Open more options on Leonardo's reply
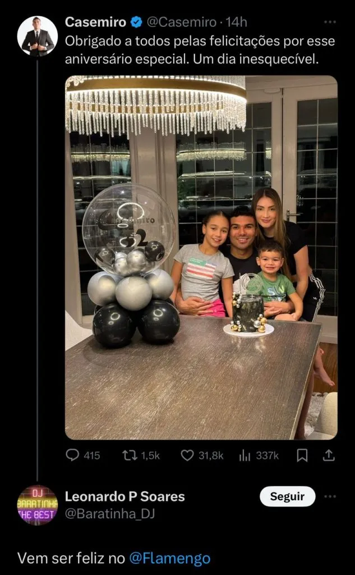Image resolution: width=355 pixels, height=575 pixels. pos(330,496)
